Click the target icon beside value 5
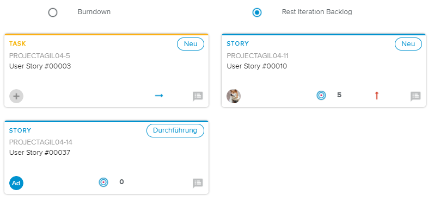 [321, 96]
